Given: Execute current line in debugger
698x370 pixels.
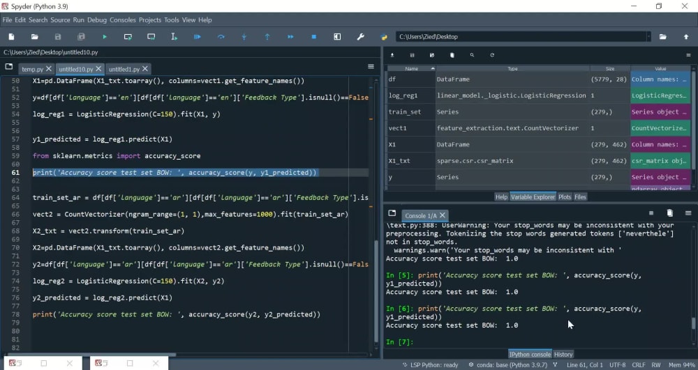Looking at the screenshot, I should (221, 37).
